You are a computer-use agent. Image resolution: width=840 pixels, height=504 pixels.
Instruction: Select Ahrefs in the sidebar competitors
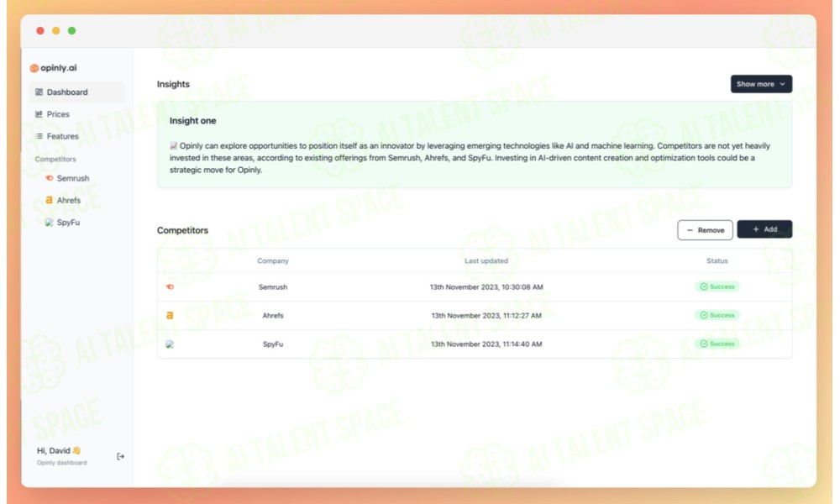tap(63, 200)
